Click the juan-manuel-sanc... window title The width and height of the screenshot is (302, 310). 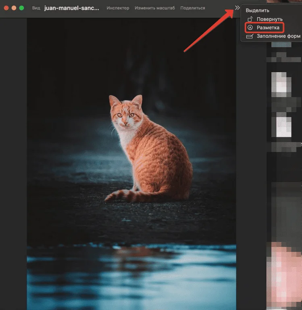(71, 8)
